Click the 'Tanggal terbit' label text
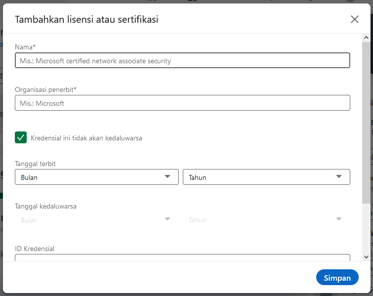 (35, 164)
